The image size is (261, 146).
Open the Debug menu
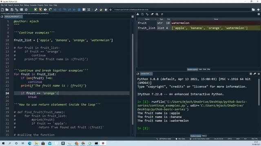pos(26,5)
